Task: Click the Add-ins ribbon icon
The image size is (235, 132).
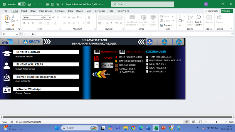Action: 209,19
